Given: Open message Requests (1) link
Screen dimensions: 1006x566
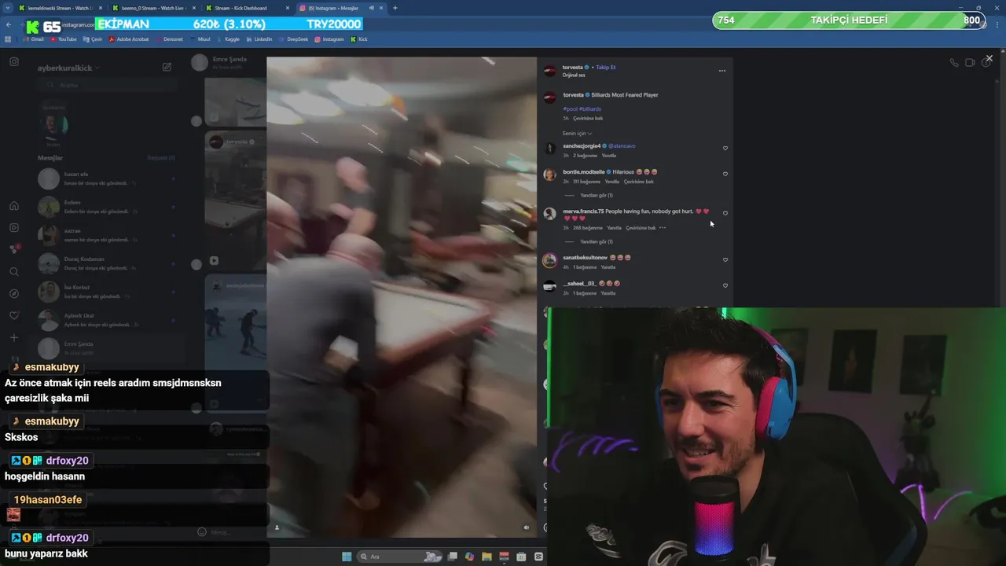Looking at the screenshot, I should click(x=161, y=158).
